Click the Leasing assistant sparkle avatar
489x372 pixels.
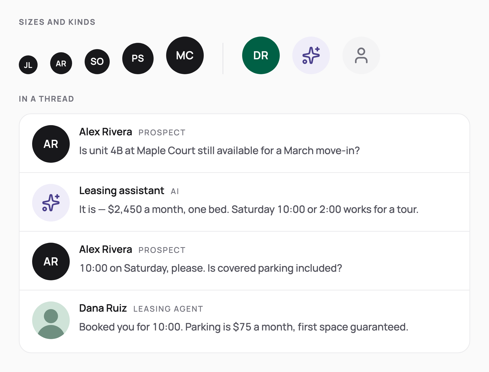pos(51,203)
